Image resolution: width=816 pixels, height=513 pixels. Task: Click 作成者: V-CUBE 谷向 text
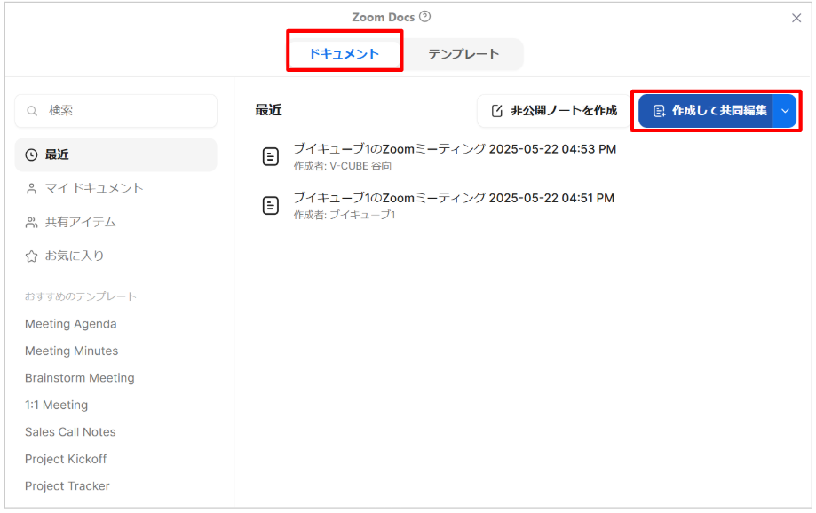click(x=343, y=166)
